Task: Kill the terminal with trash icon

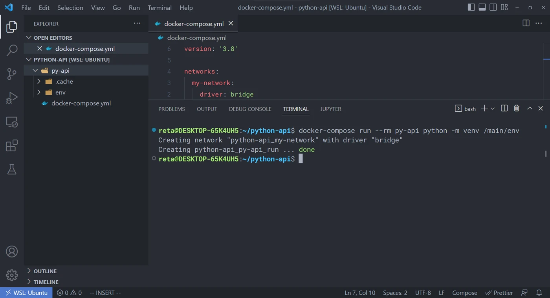Action: coord(517,109)
